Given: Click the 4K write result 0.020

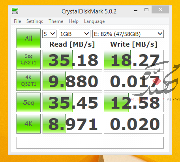Looking at the screenshot, I should [134, 124].
